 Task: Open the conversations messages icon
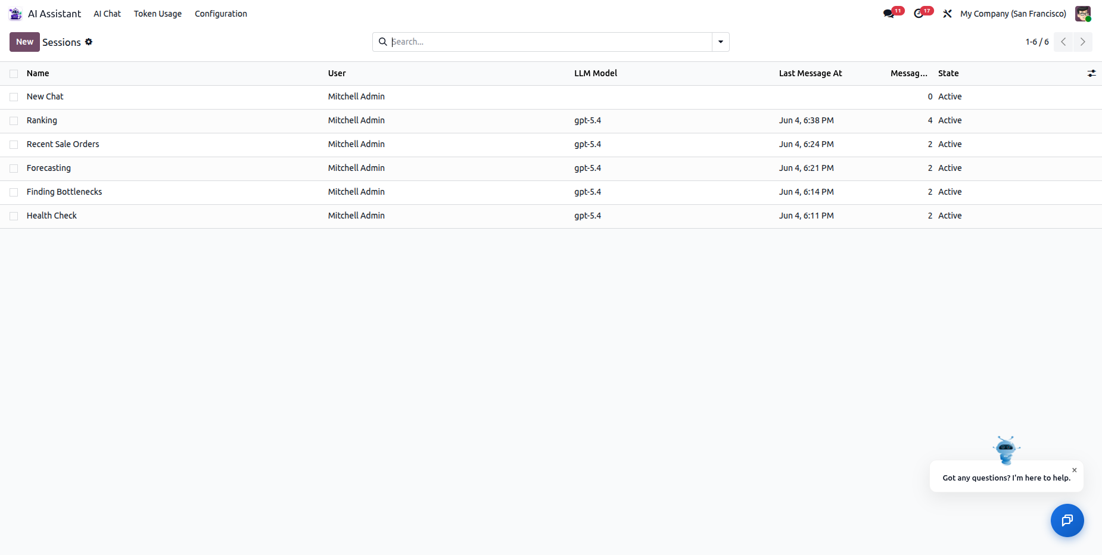pyautogui.click(x=889, y=14)
